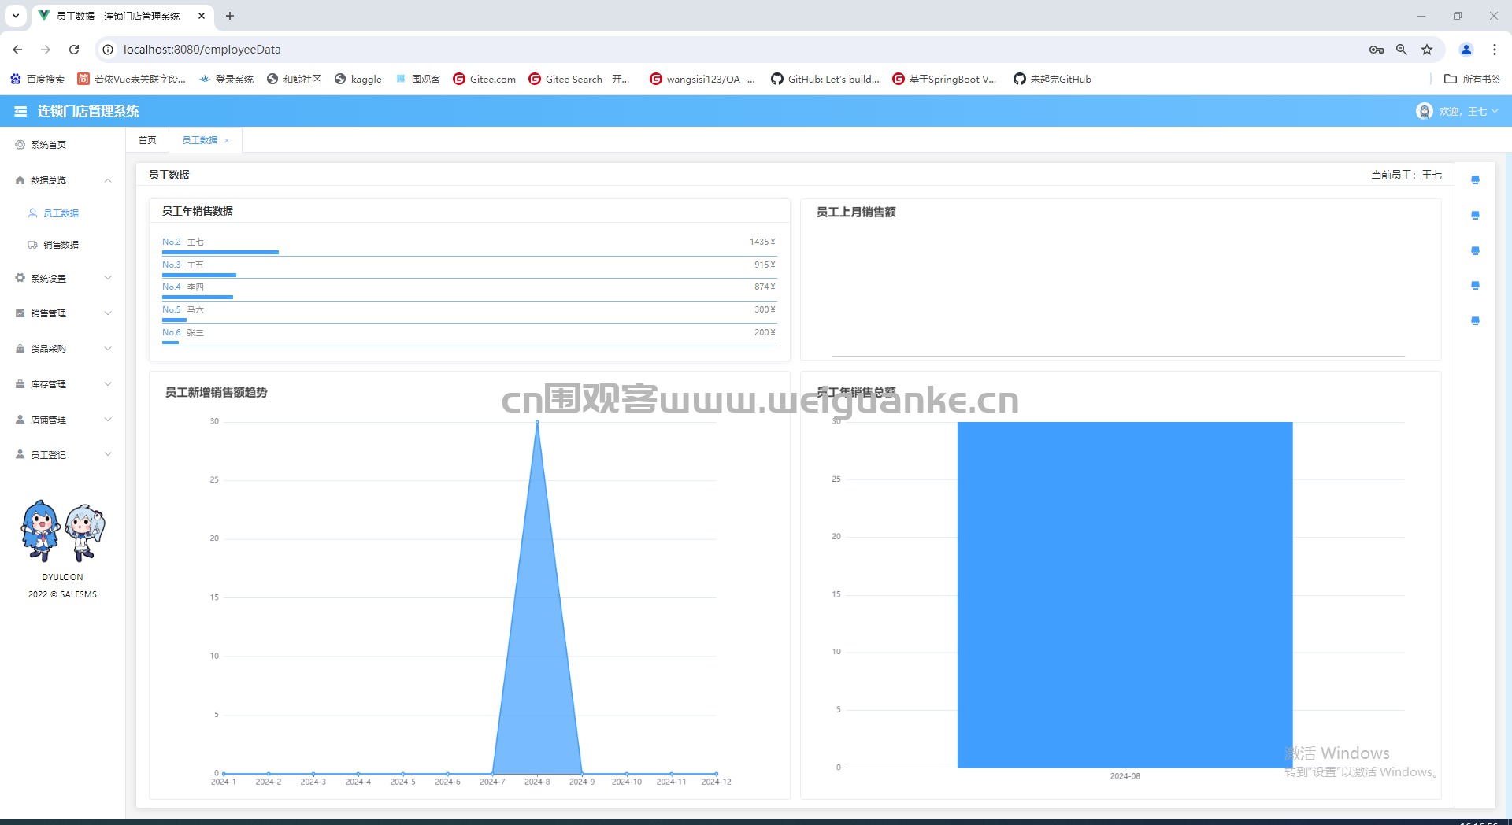Click the person icon beside 店铺管理
The height and width of the screenshot is (825, 1512).
pyautogui.click(x=20, y=420)
